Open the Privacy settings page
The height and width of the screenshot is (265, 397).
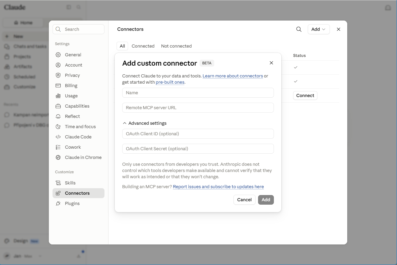[78, 75]
